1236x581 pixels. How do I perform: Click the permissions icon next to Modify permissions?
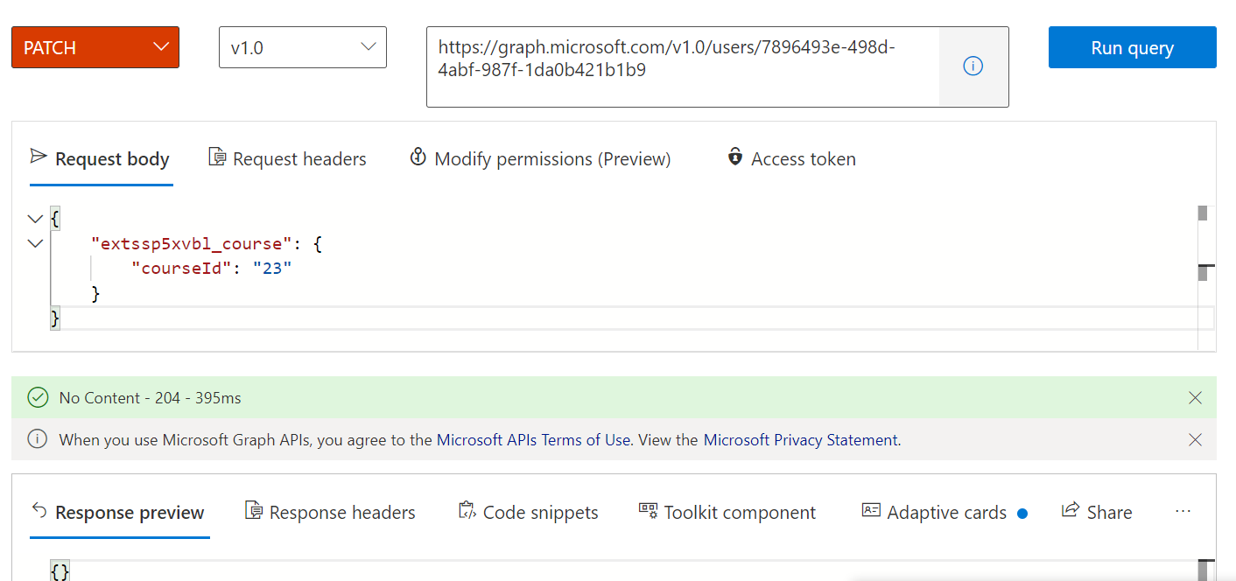pyautogui.click(x=418, y=157)
